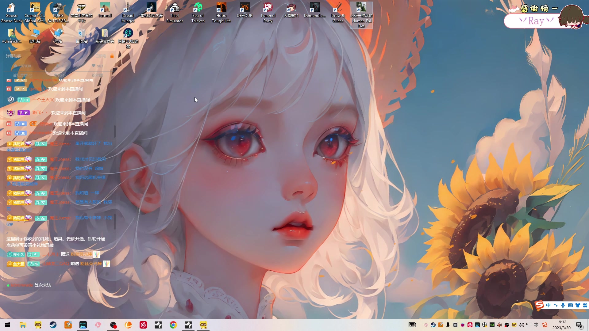
Task: Toggle Sogou voice input microphone
Action: coord(563,305)
